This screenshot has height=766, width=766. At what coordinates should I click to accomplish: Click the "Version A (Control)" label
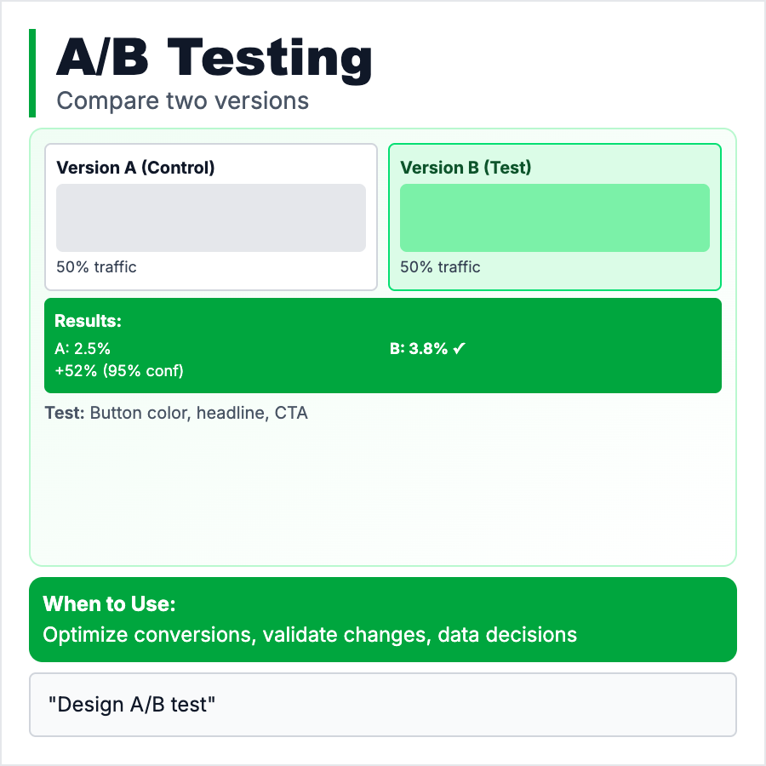(x=136, y=168)
